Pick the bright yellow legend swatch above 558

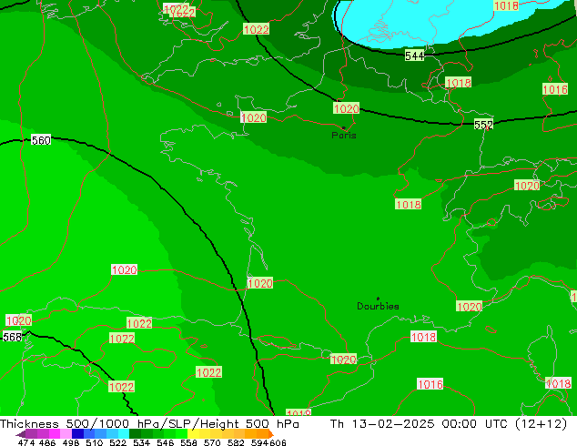[x=194, y=434]
